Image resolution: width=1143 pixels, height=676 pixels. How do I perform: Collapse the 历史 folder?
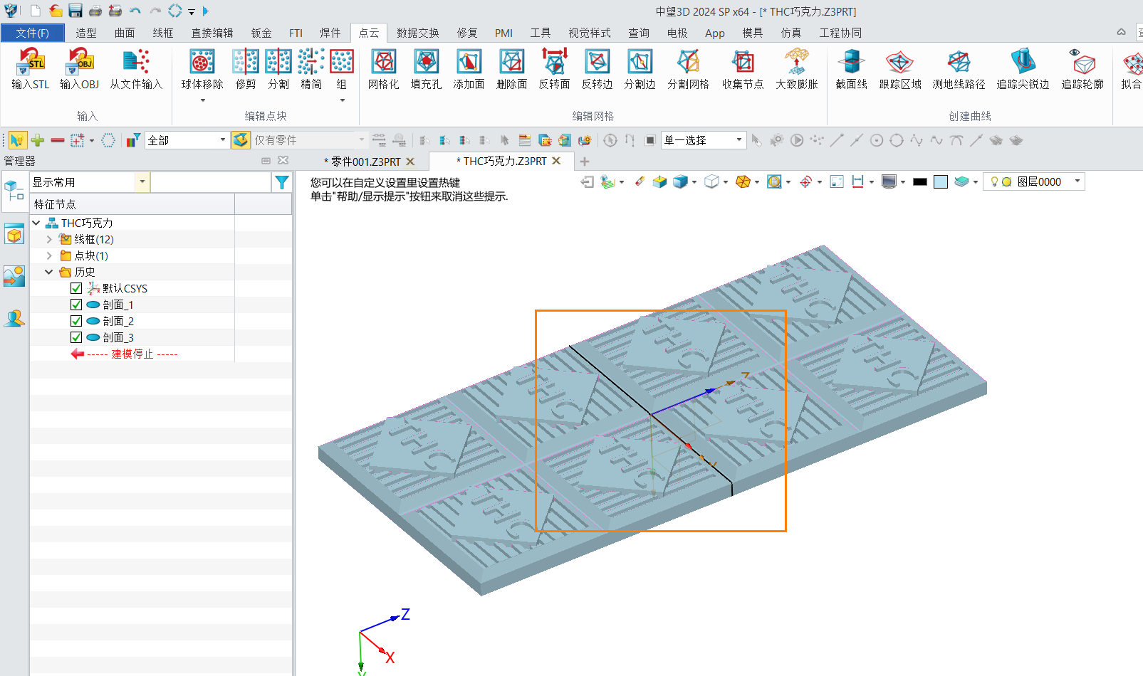click(x=49, y=272)
